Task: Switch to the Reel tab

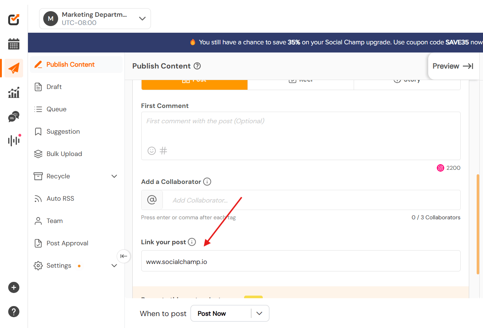Action: click(x=300, y=85)
